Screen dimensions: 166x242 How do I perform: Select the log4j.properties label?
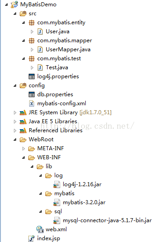pyautogui.click(x=58, y=77)
